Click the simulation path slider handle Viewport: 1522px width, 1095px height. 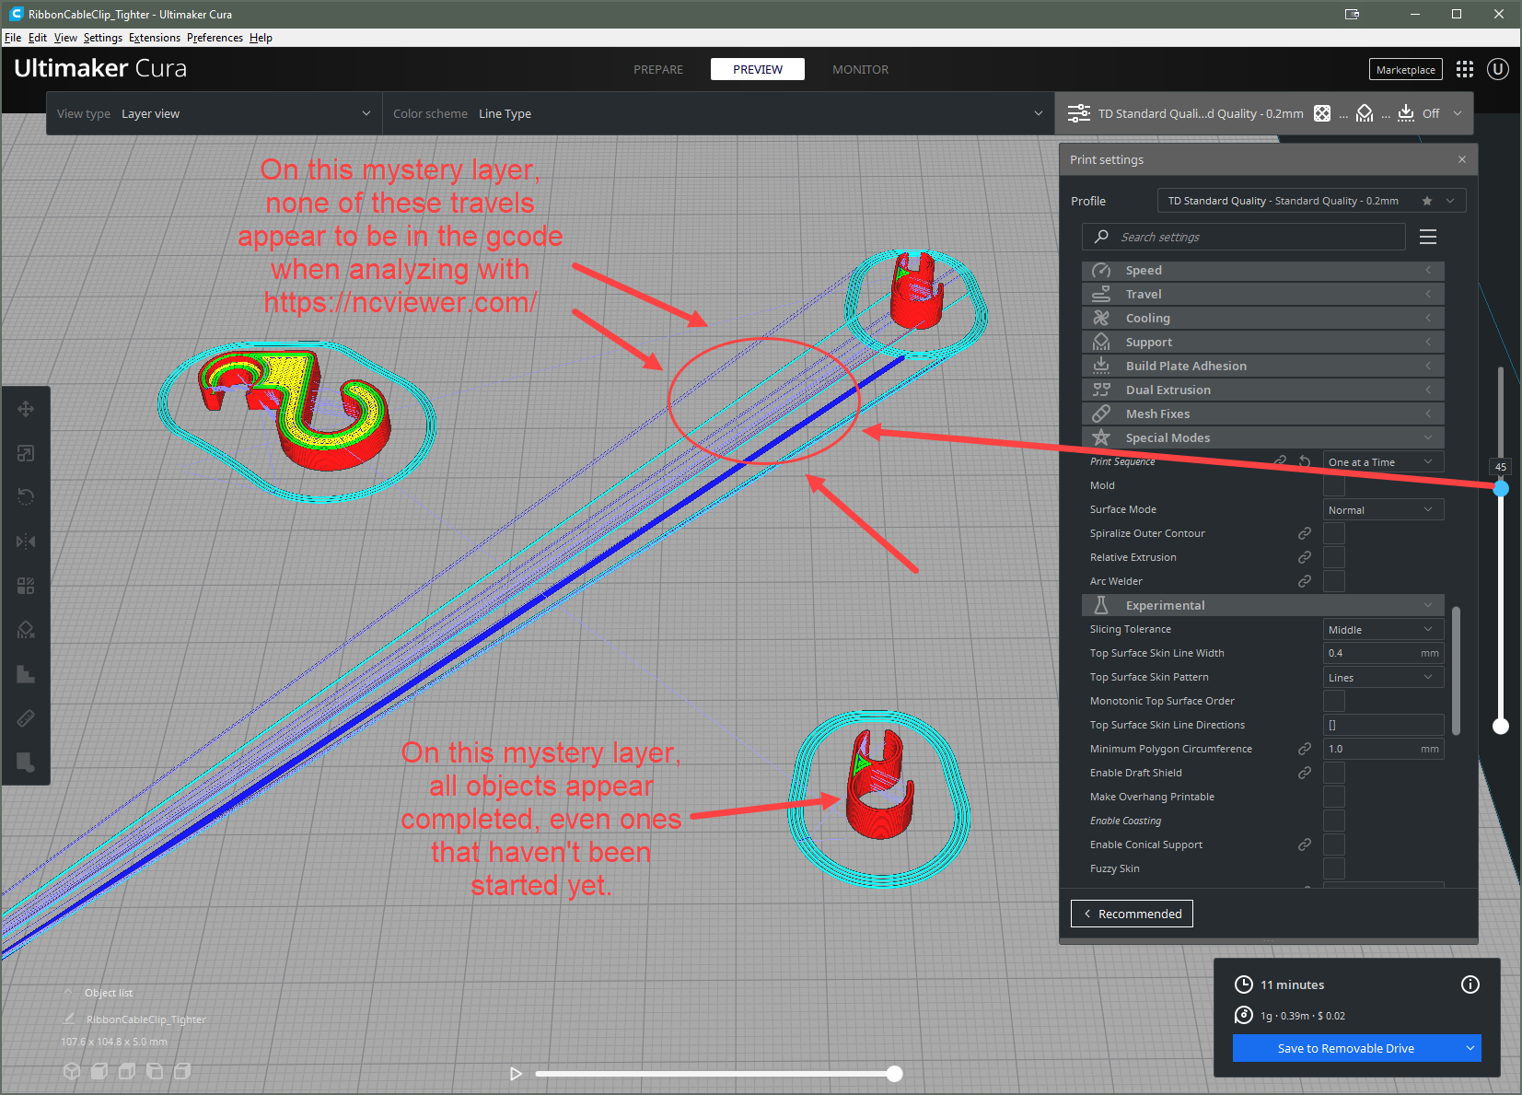(894, 1073)
